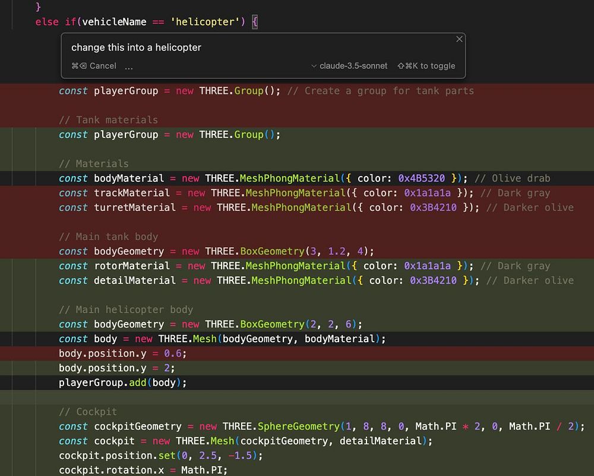Click the removed '// Tank materials' comment line
The image size is (594, 476).
click(x=108, y=120)
